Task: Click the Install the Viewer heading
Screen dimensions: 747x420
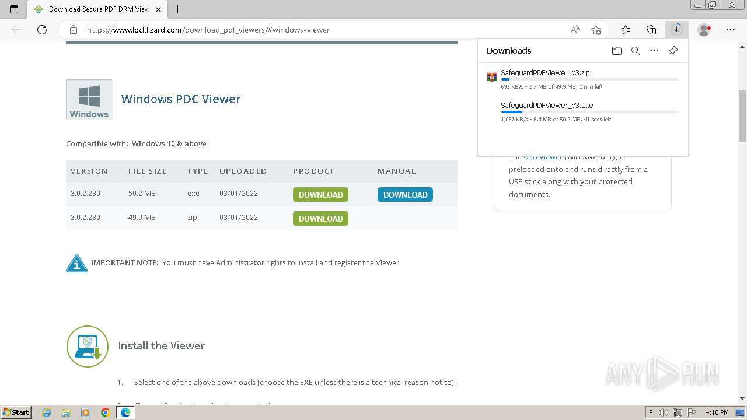Action: click(x=162, y=346)
